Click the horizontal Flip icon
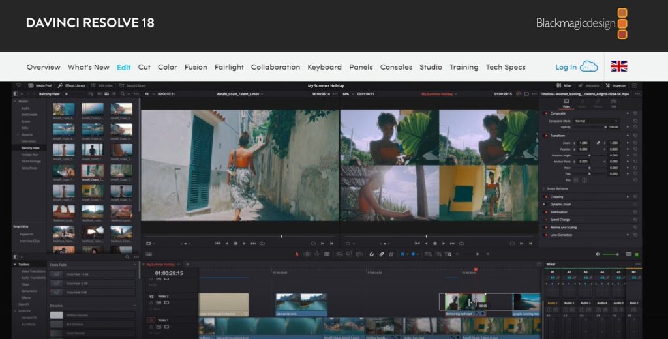 point(577,180)
